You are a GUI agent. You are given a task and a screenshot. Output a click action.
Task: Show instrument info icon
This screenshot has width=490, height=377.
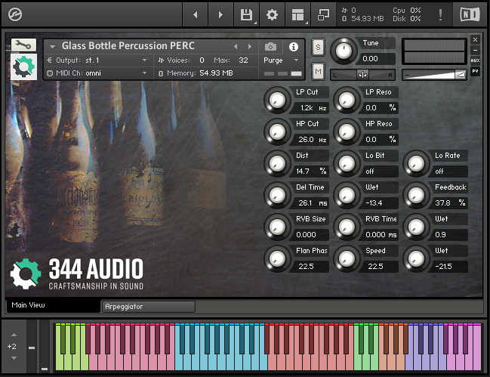pos(293,47)
